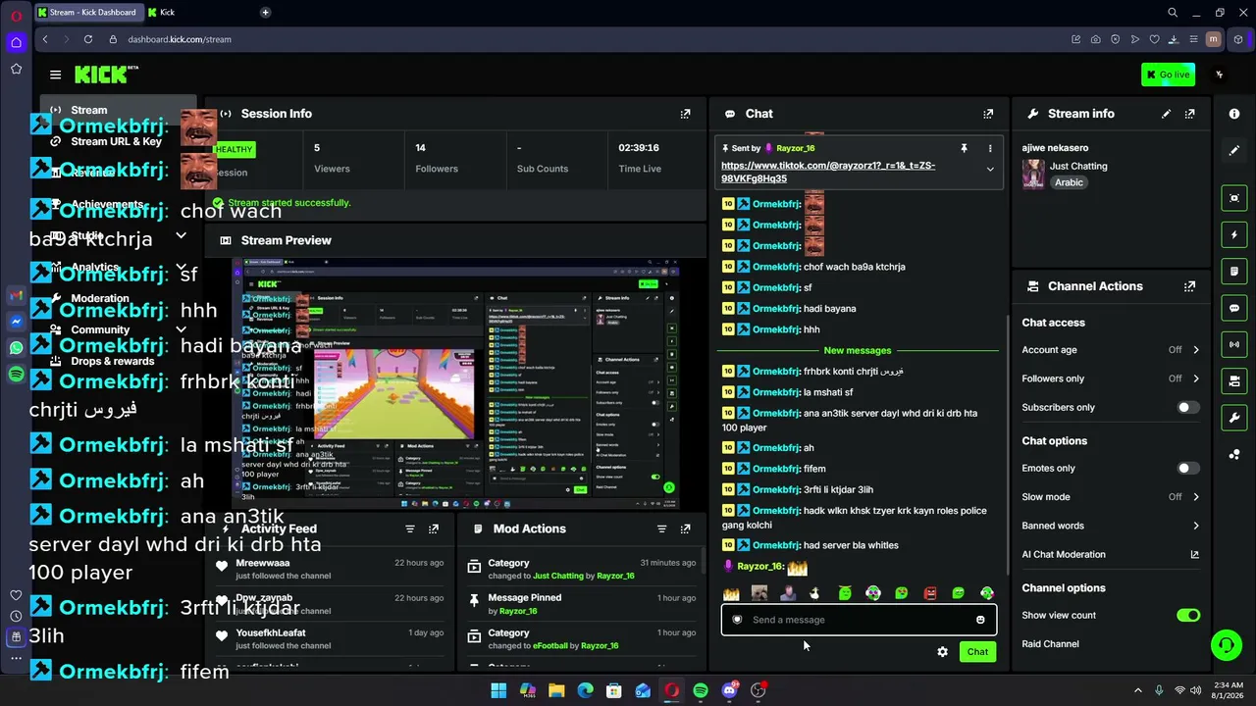
Task: Pop out the Activity Feed panel
Action: click(434, 529)
